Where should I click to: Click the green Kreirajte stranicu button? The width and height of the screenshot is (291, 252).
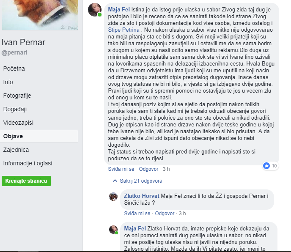click(26, 181)
